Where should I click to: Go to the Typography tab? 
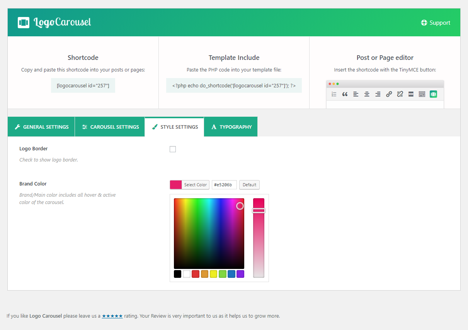click(231, 127)
